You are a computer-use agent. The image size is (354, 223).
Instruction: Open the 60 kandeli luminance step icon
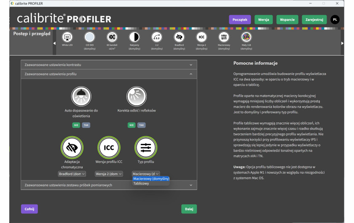(x=112, y=37)
